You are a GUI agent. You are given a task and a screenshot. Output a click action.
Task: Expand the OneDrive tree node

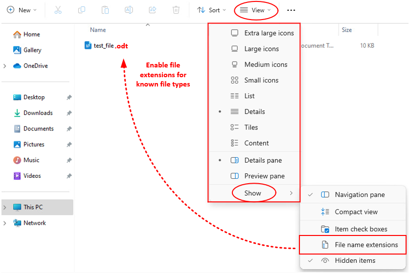(x=5, y=66)
